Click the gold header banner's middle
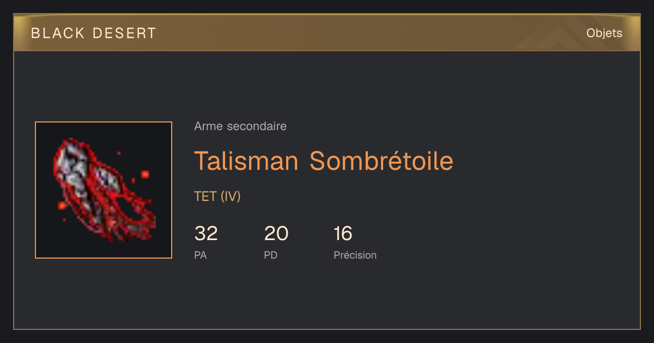Screen dimensions: 654x343 click(x=327, y=33)
